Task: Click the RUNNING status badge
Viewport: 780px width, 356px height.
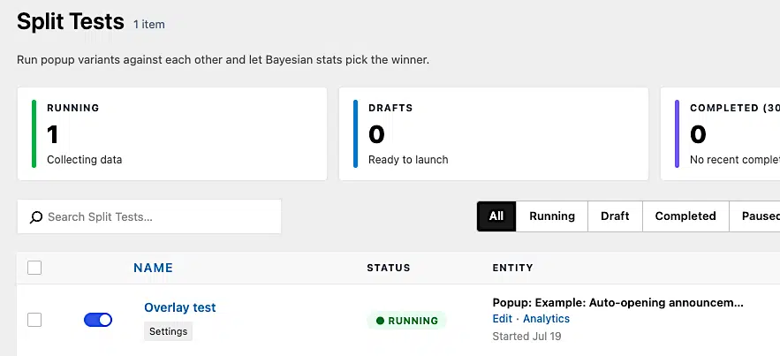Action: tap(407, 321)
